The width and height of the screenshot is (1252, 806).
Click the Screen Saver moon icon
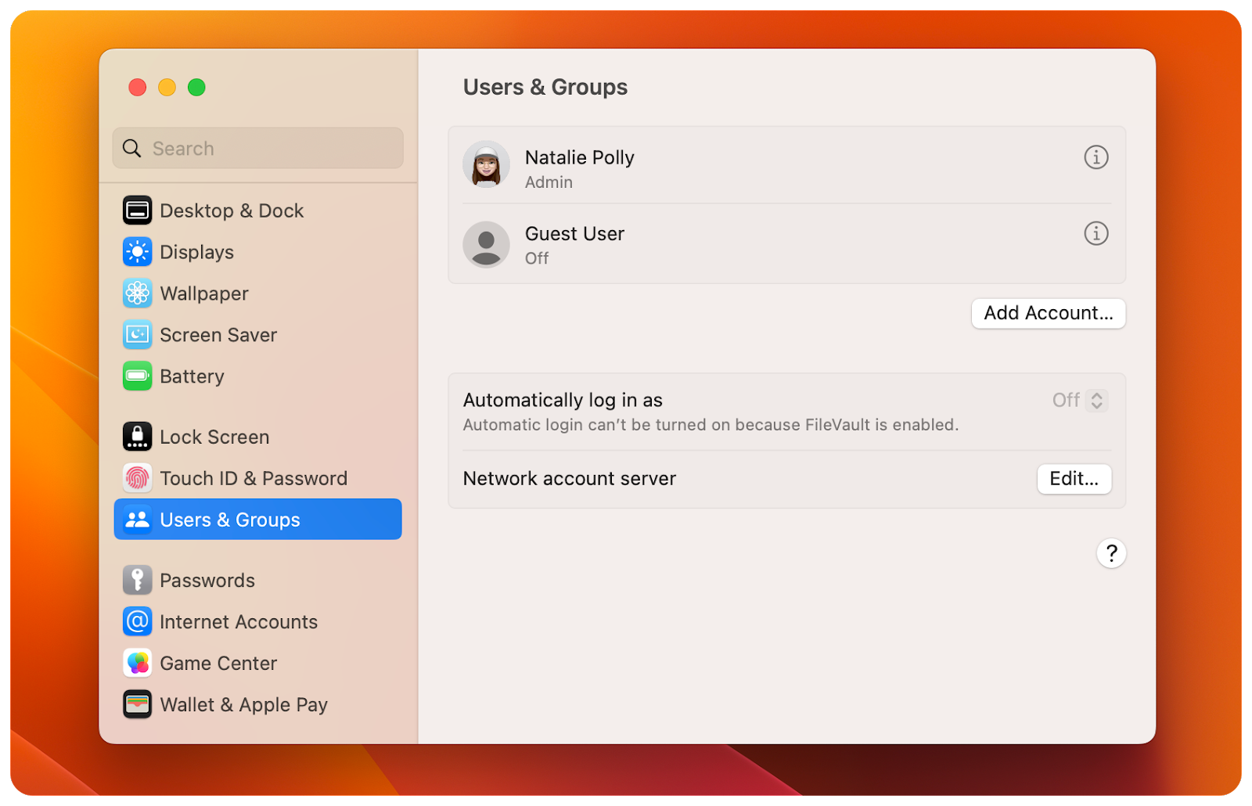click(137, 335)
